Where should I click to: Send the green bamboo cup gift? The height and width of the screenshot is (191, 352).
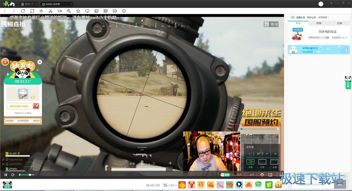269,185
